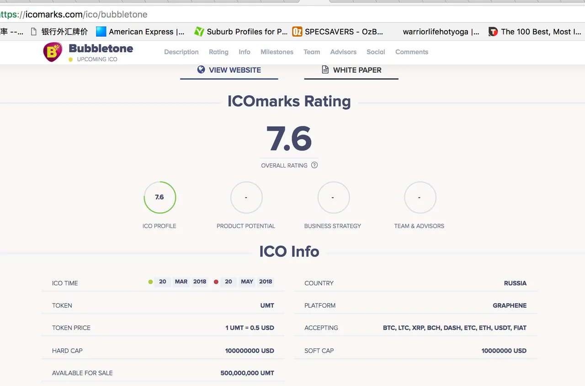The image size is (585, 386).
Task: Click the overall rating help question icon
Action: click(314, 165)
